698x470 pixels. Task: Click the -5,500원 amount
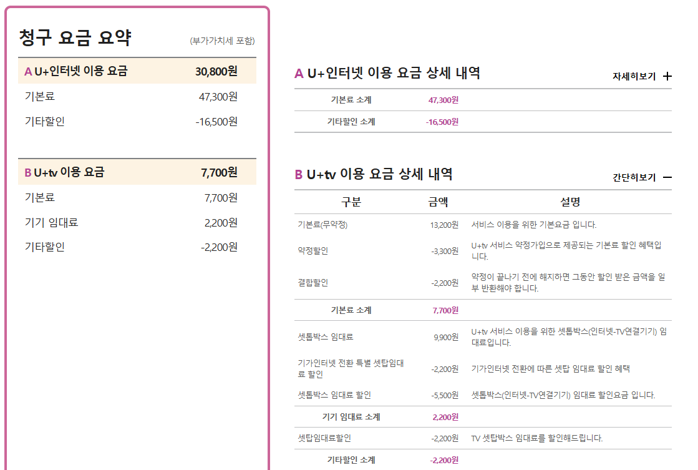445,395
